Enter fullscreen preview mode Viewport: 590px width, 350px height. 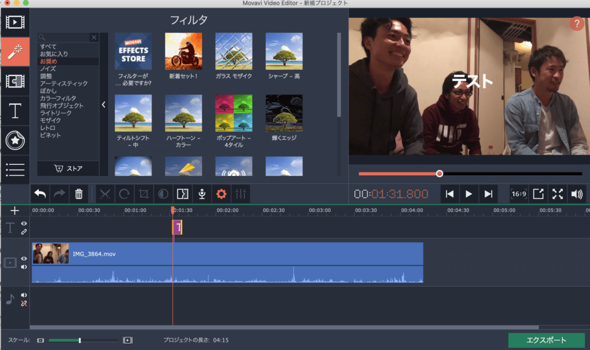558,194
